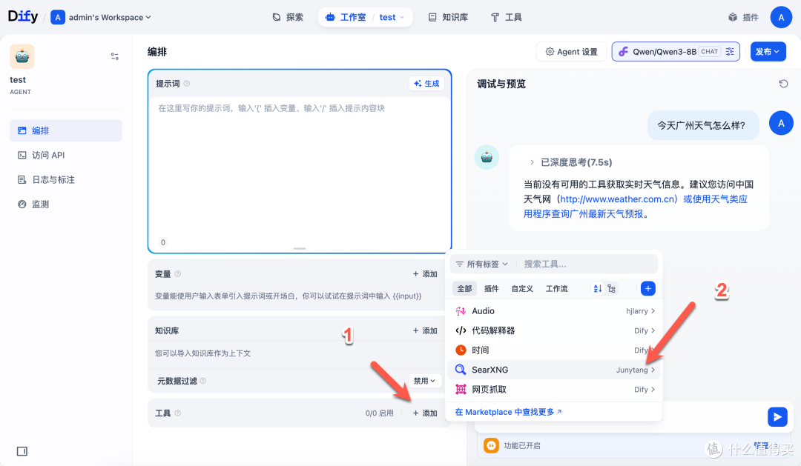
Task: Open the 知识库 knowledge tab
Action: (x=448, y=17)
